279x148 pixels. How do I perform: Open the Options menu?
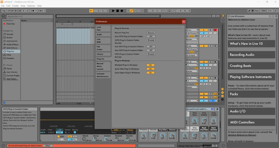(x=31, y=6)
